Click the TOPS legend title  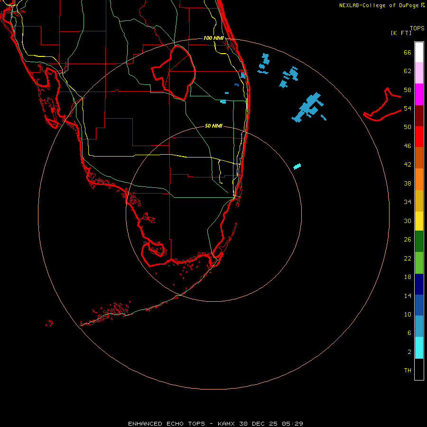[417, 28]
